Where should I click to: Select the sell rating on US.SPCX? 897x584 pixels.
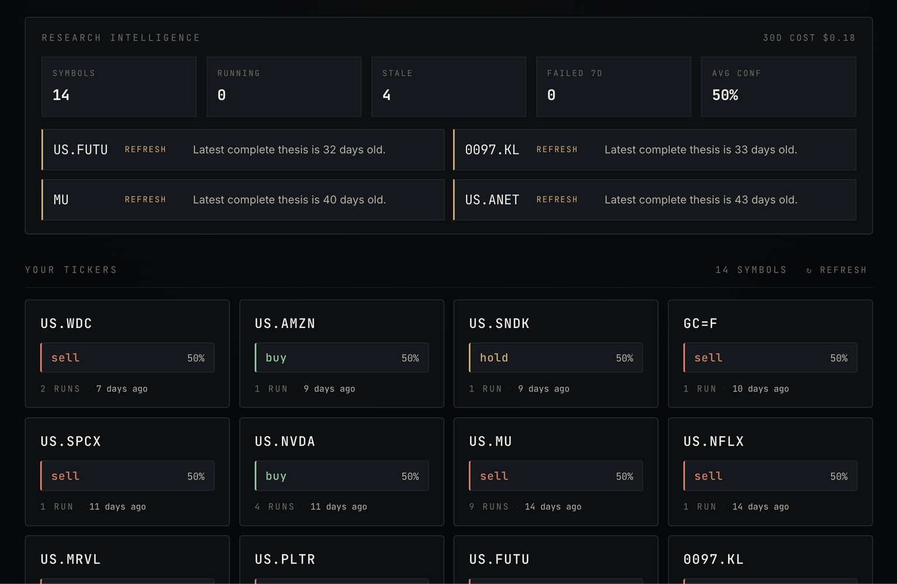(x=127, y=475)
